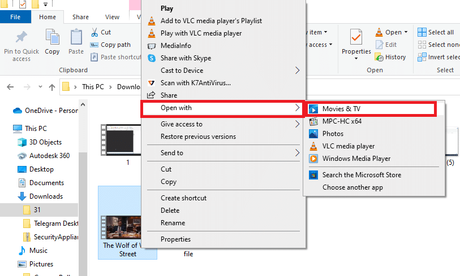Viewport: 460px width, 276px height.
Task: Click the Pin to Quick access icon
Action: coord(21,37)
